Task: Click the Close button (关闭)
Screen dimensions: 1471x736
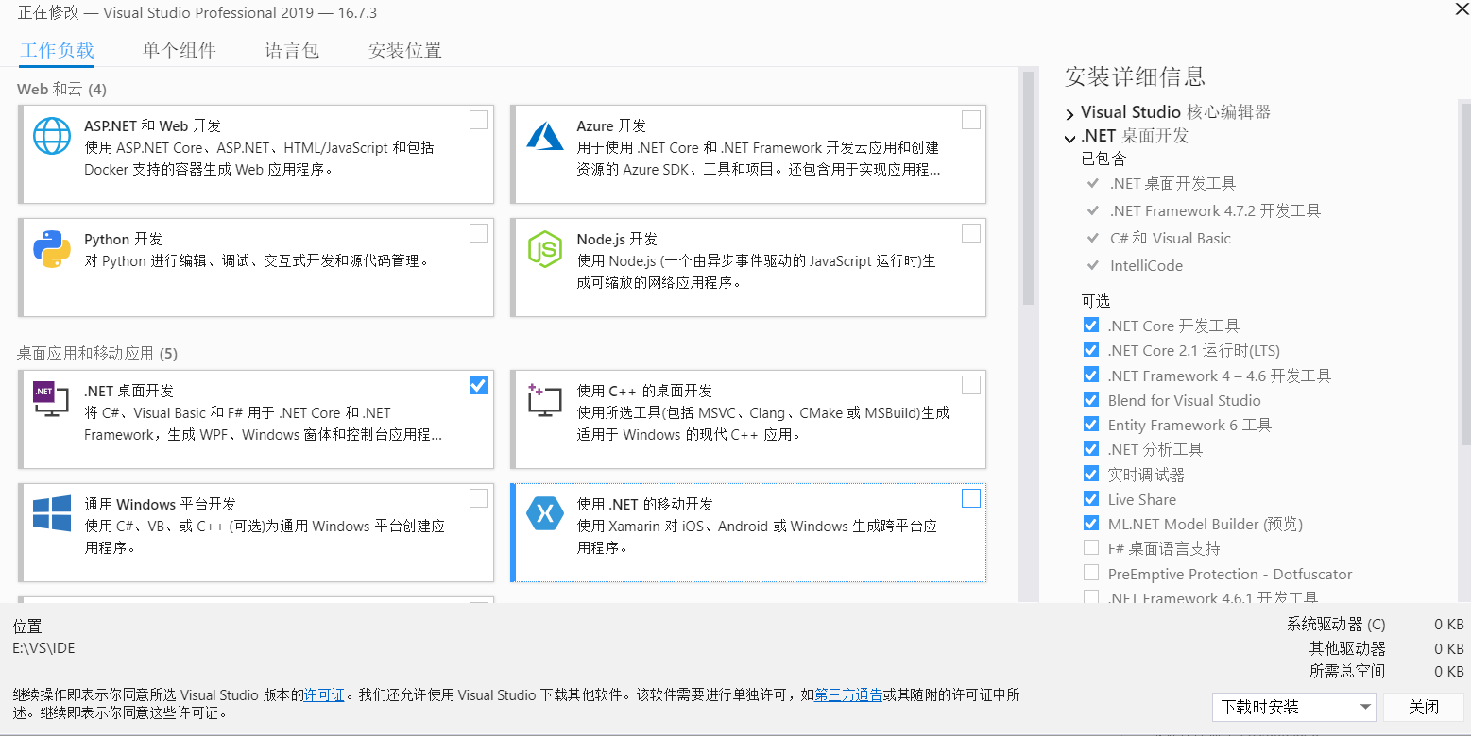Action: click(x=1424, y=707)
